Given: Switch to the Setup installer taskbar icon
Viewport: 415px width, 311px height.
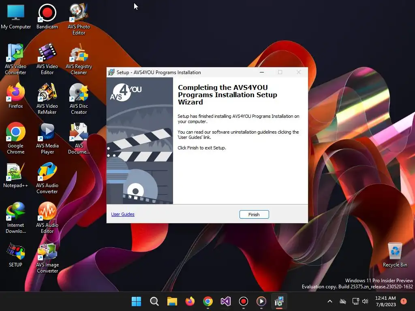Looking at the screenshot, I should (x=279, y=301).
